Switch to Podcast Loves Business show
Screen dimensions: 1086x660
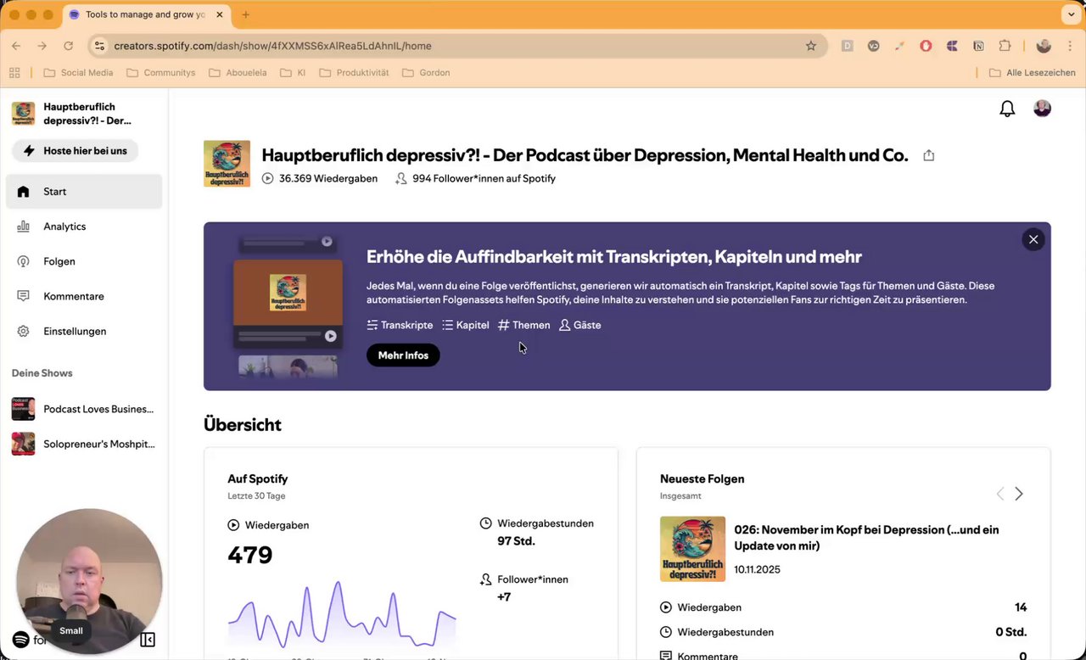pyautogui.click(x=84, y=409)
